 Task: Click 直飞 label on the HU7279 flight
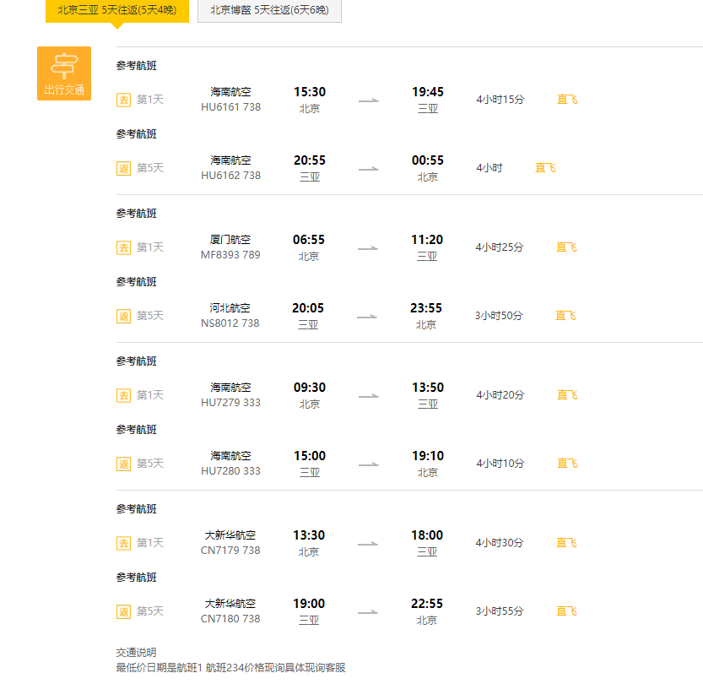[x=567, y=395]
